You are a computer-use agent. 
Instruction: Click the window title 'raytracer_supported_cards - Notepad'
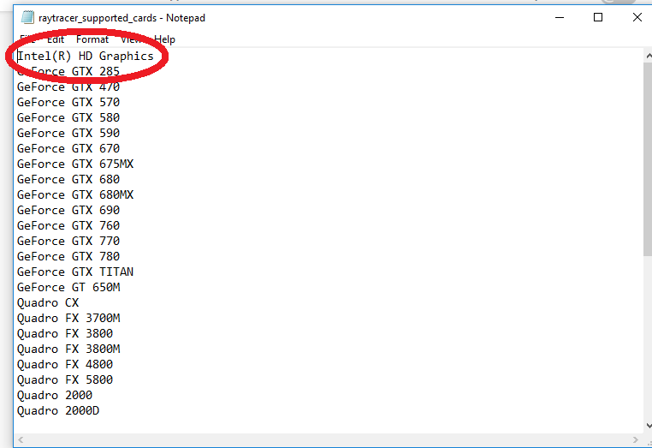tap(122, 18)
